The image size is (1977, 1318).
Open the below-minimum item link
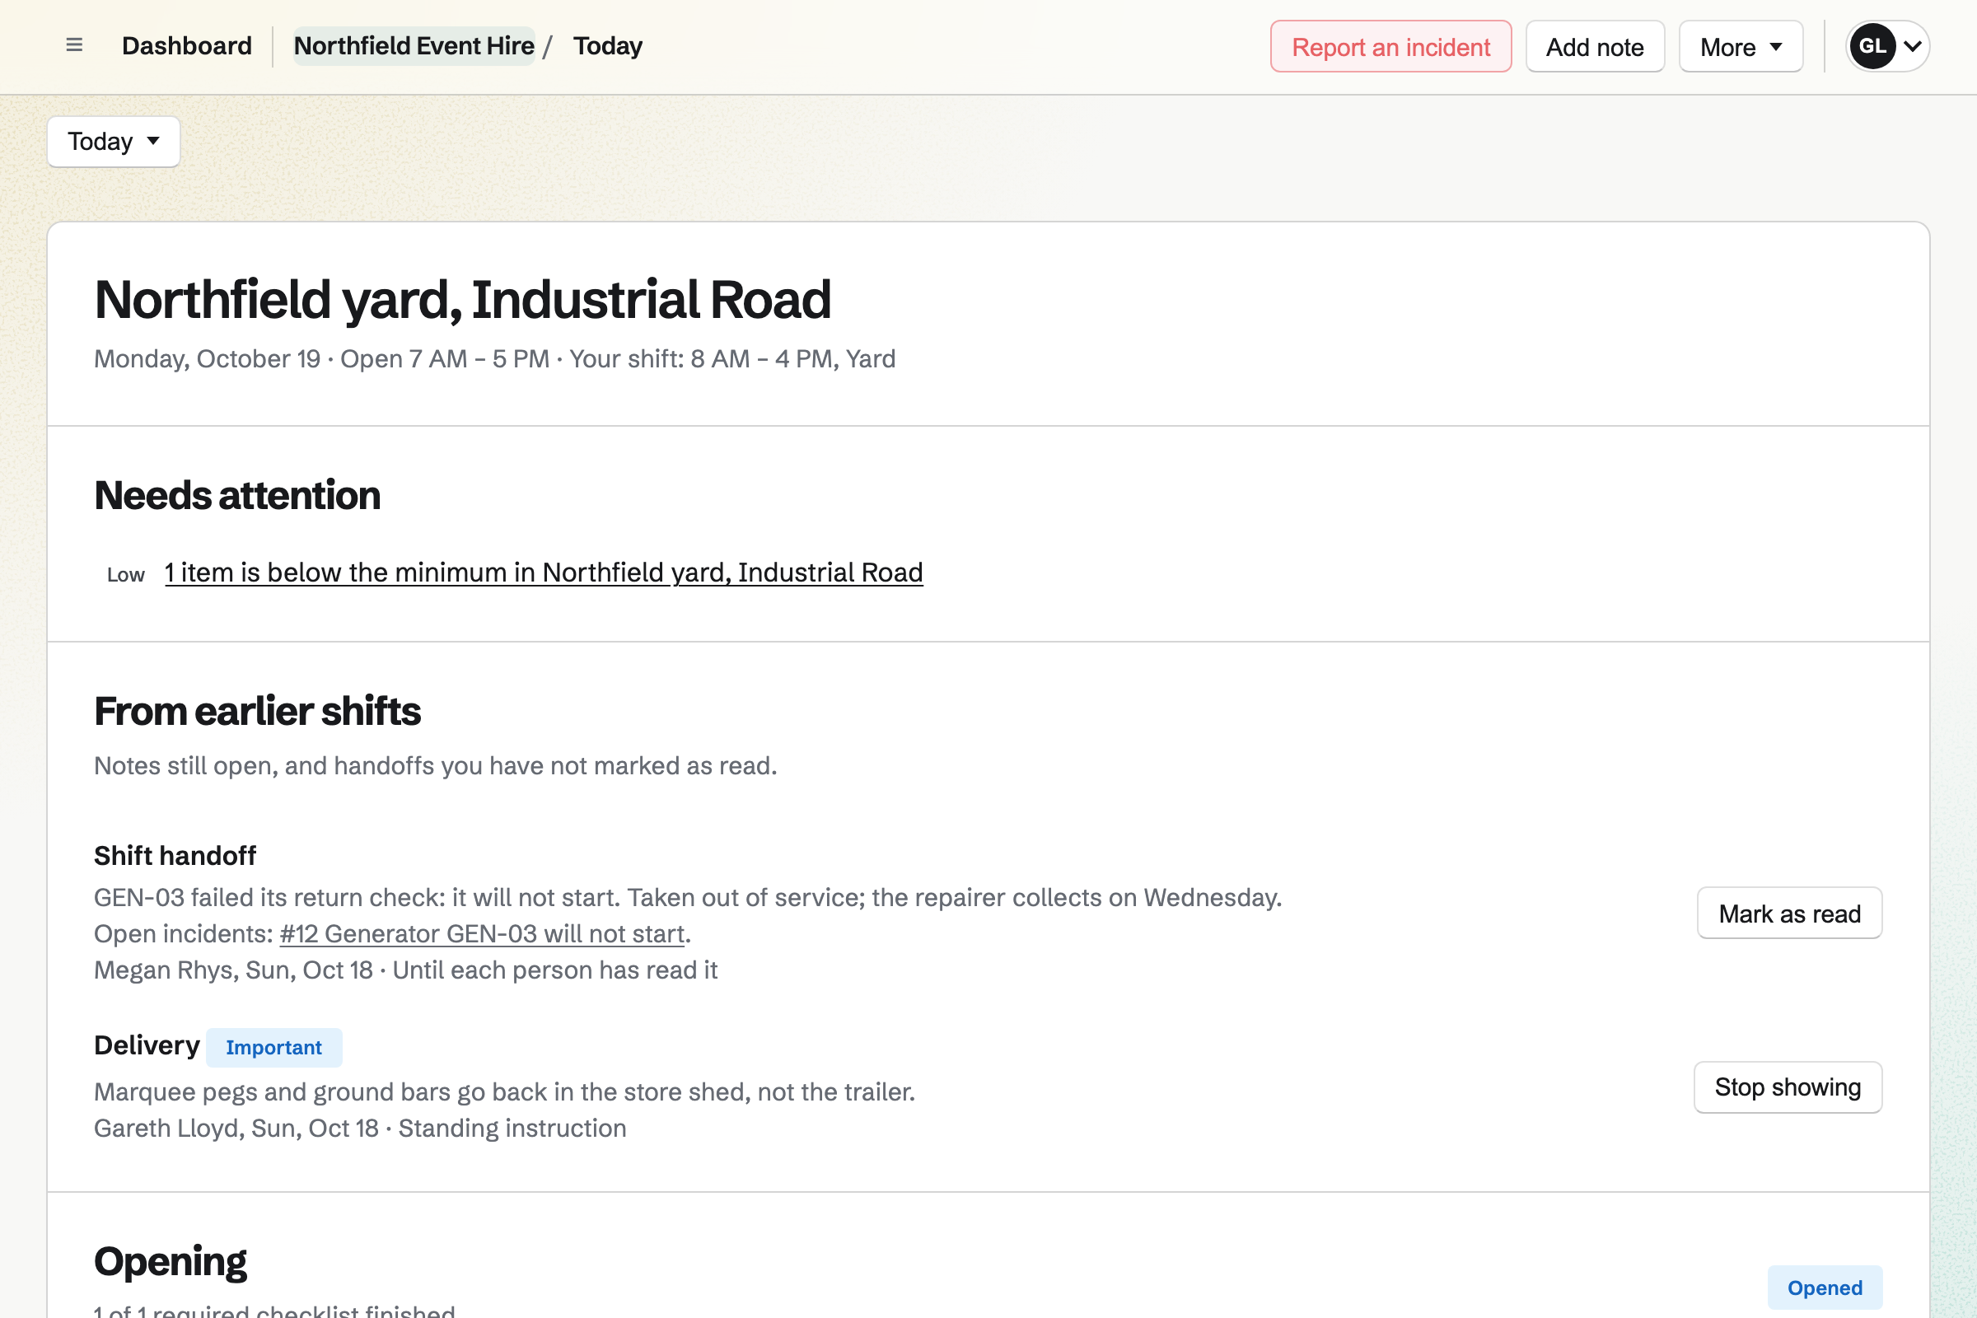coord(544,573)
